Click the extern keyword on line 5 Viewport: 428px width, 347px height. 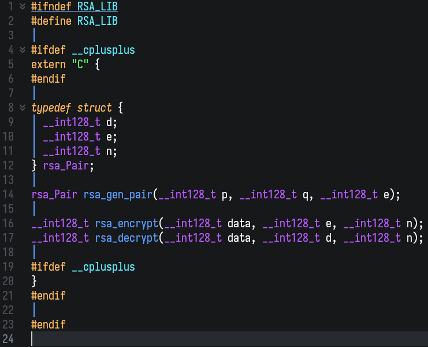coord(49,64)
